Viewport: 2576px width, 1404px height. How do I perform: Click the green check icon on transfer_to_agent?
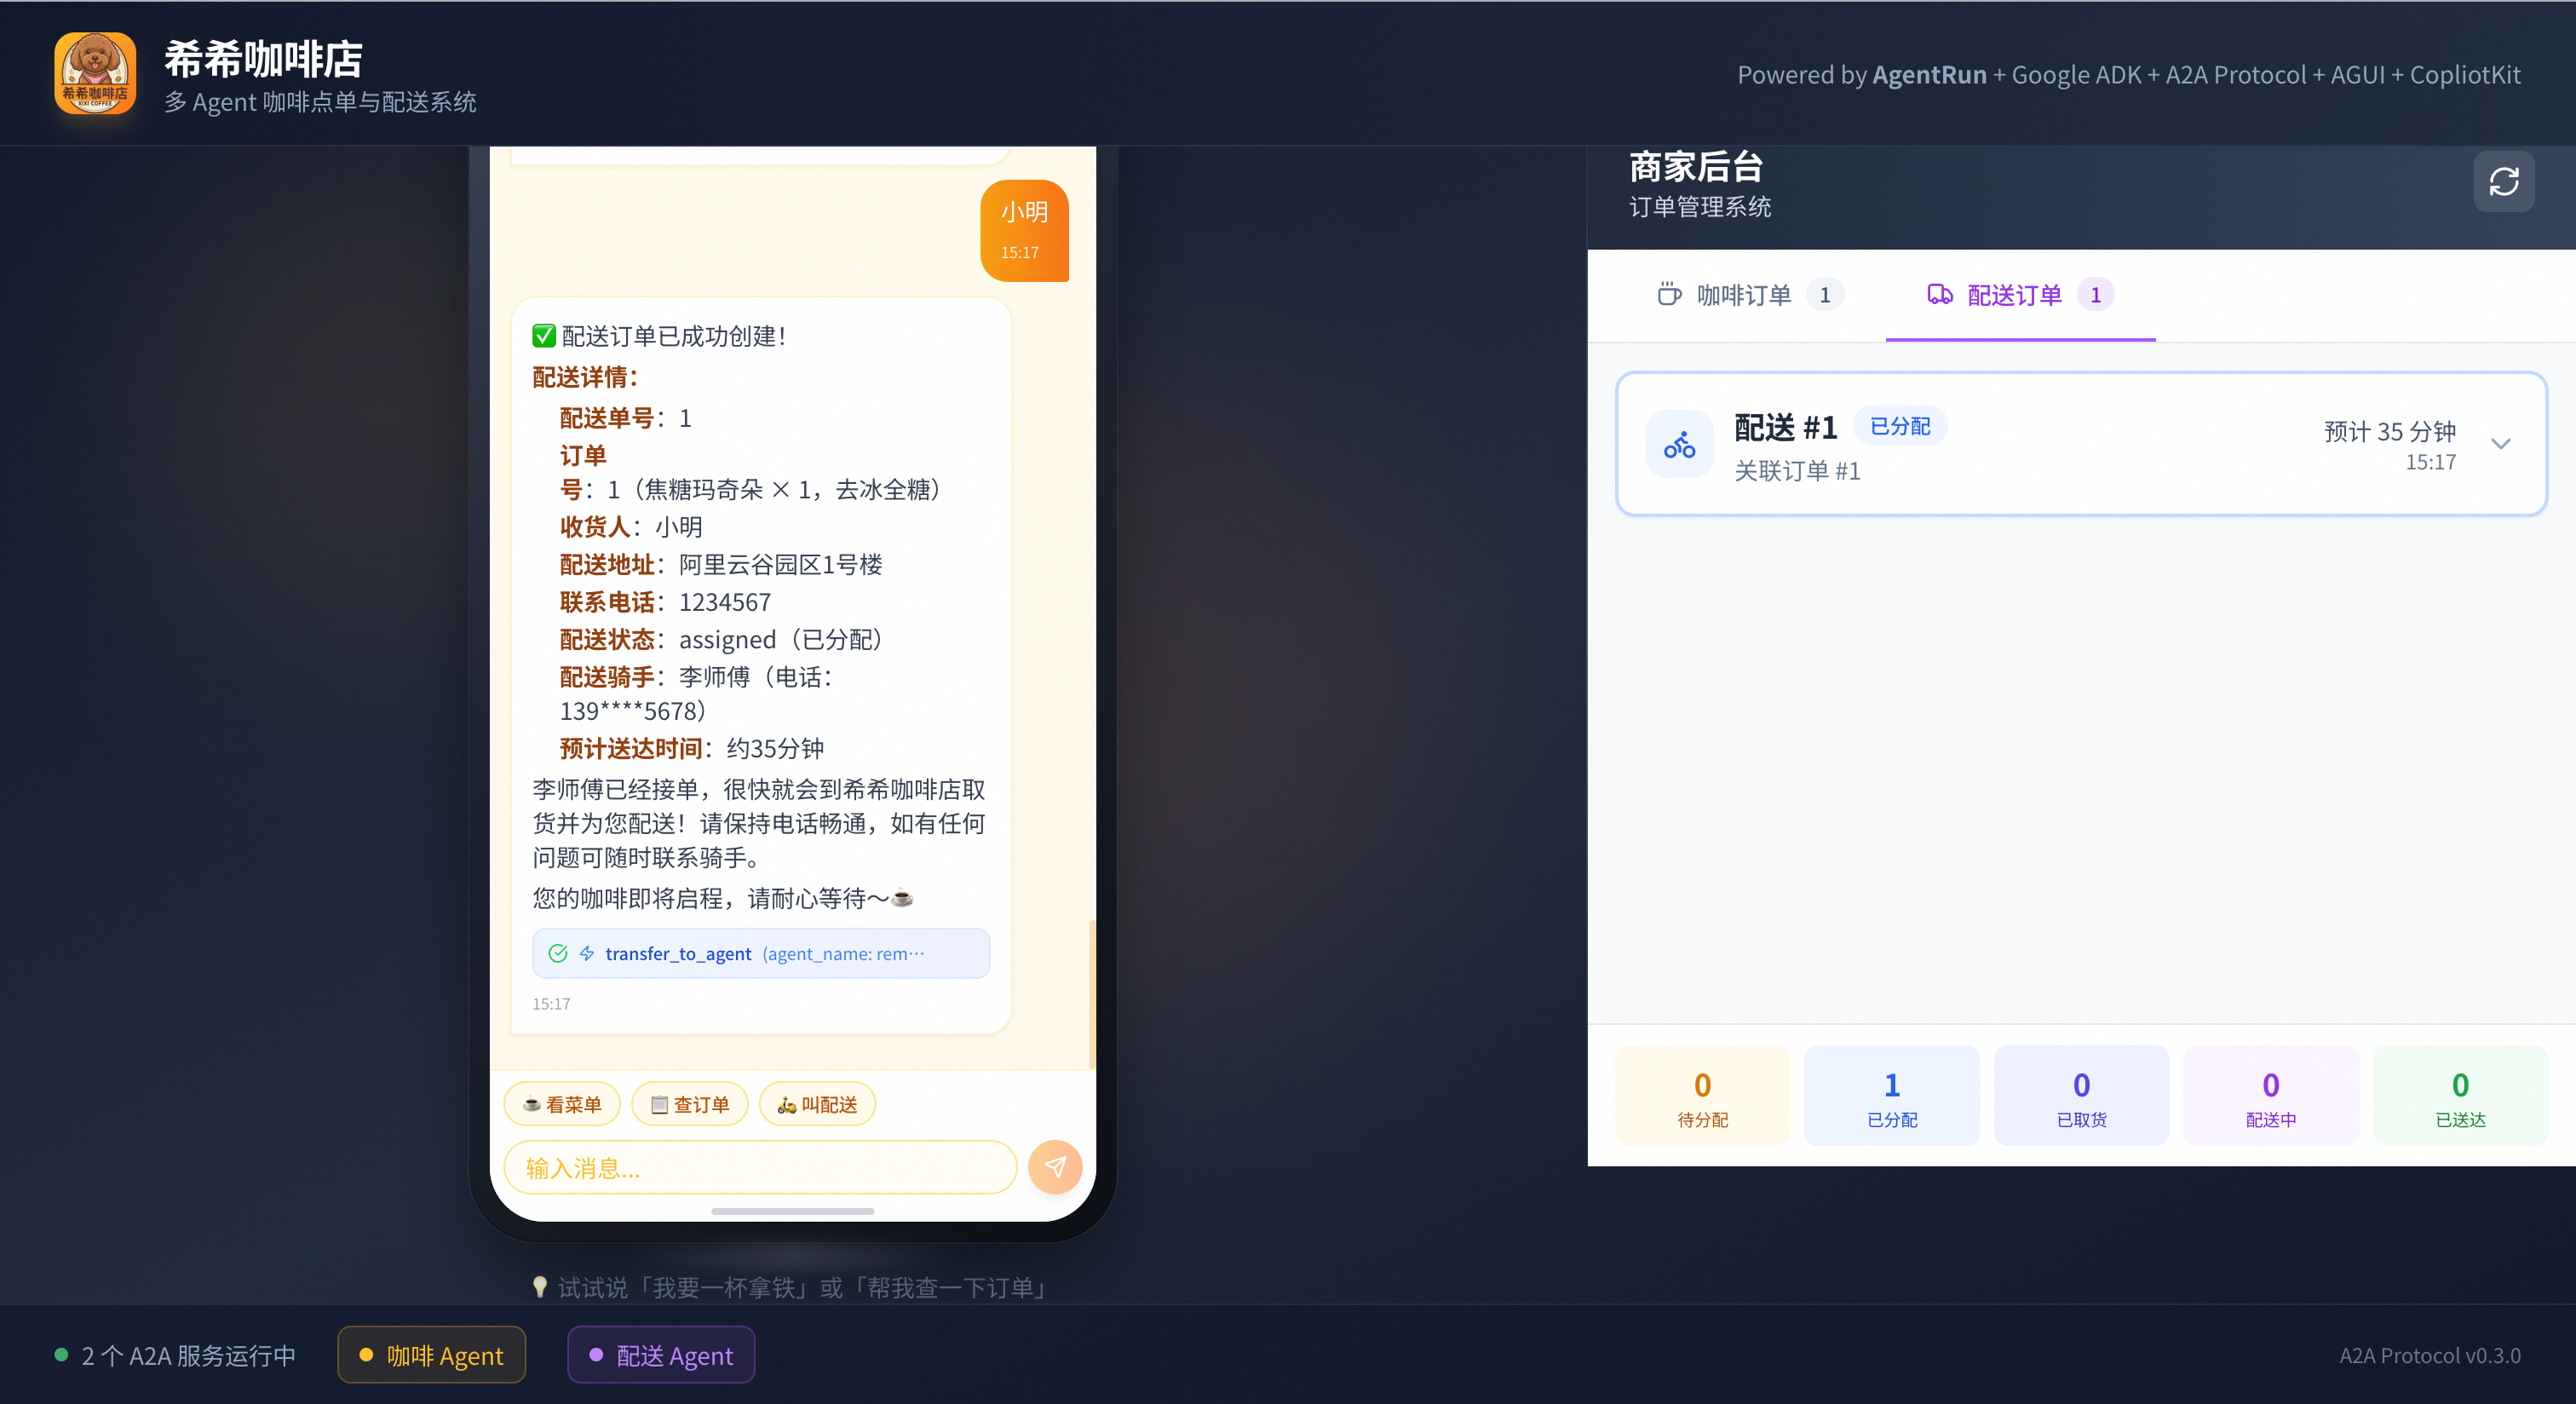click(558, 953)
